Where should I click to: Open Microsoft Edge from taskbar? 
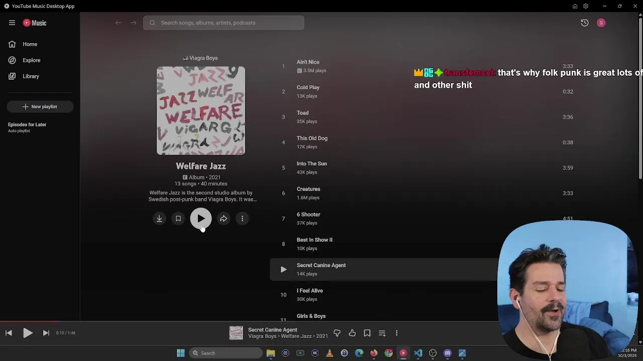click(359, 353)
